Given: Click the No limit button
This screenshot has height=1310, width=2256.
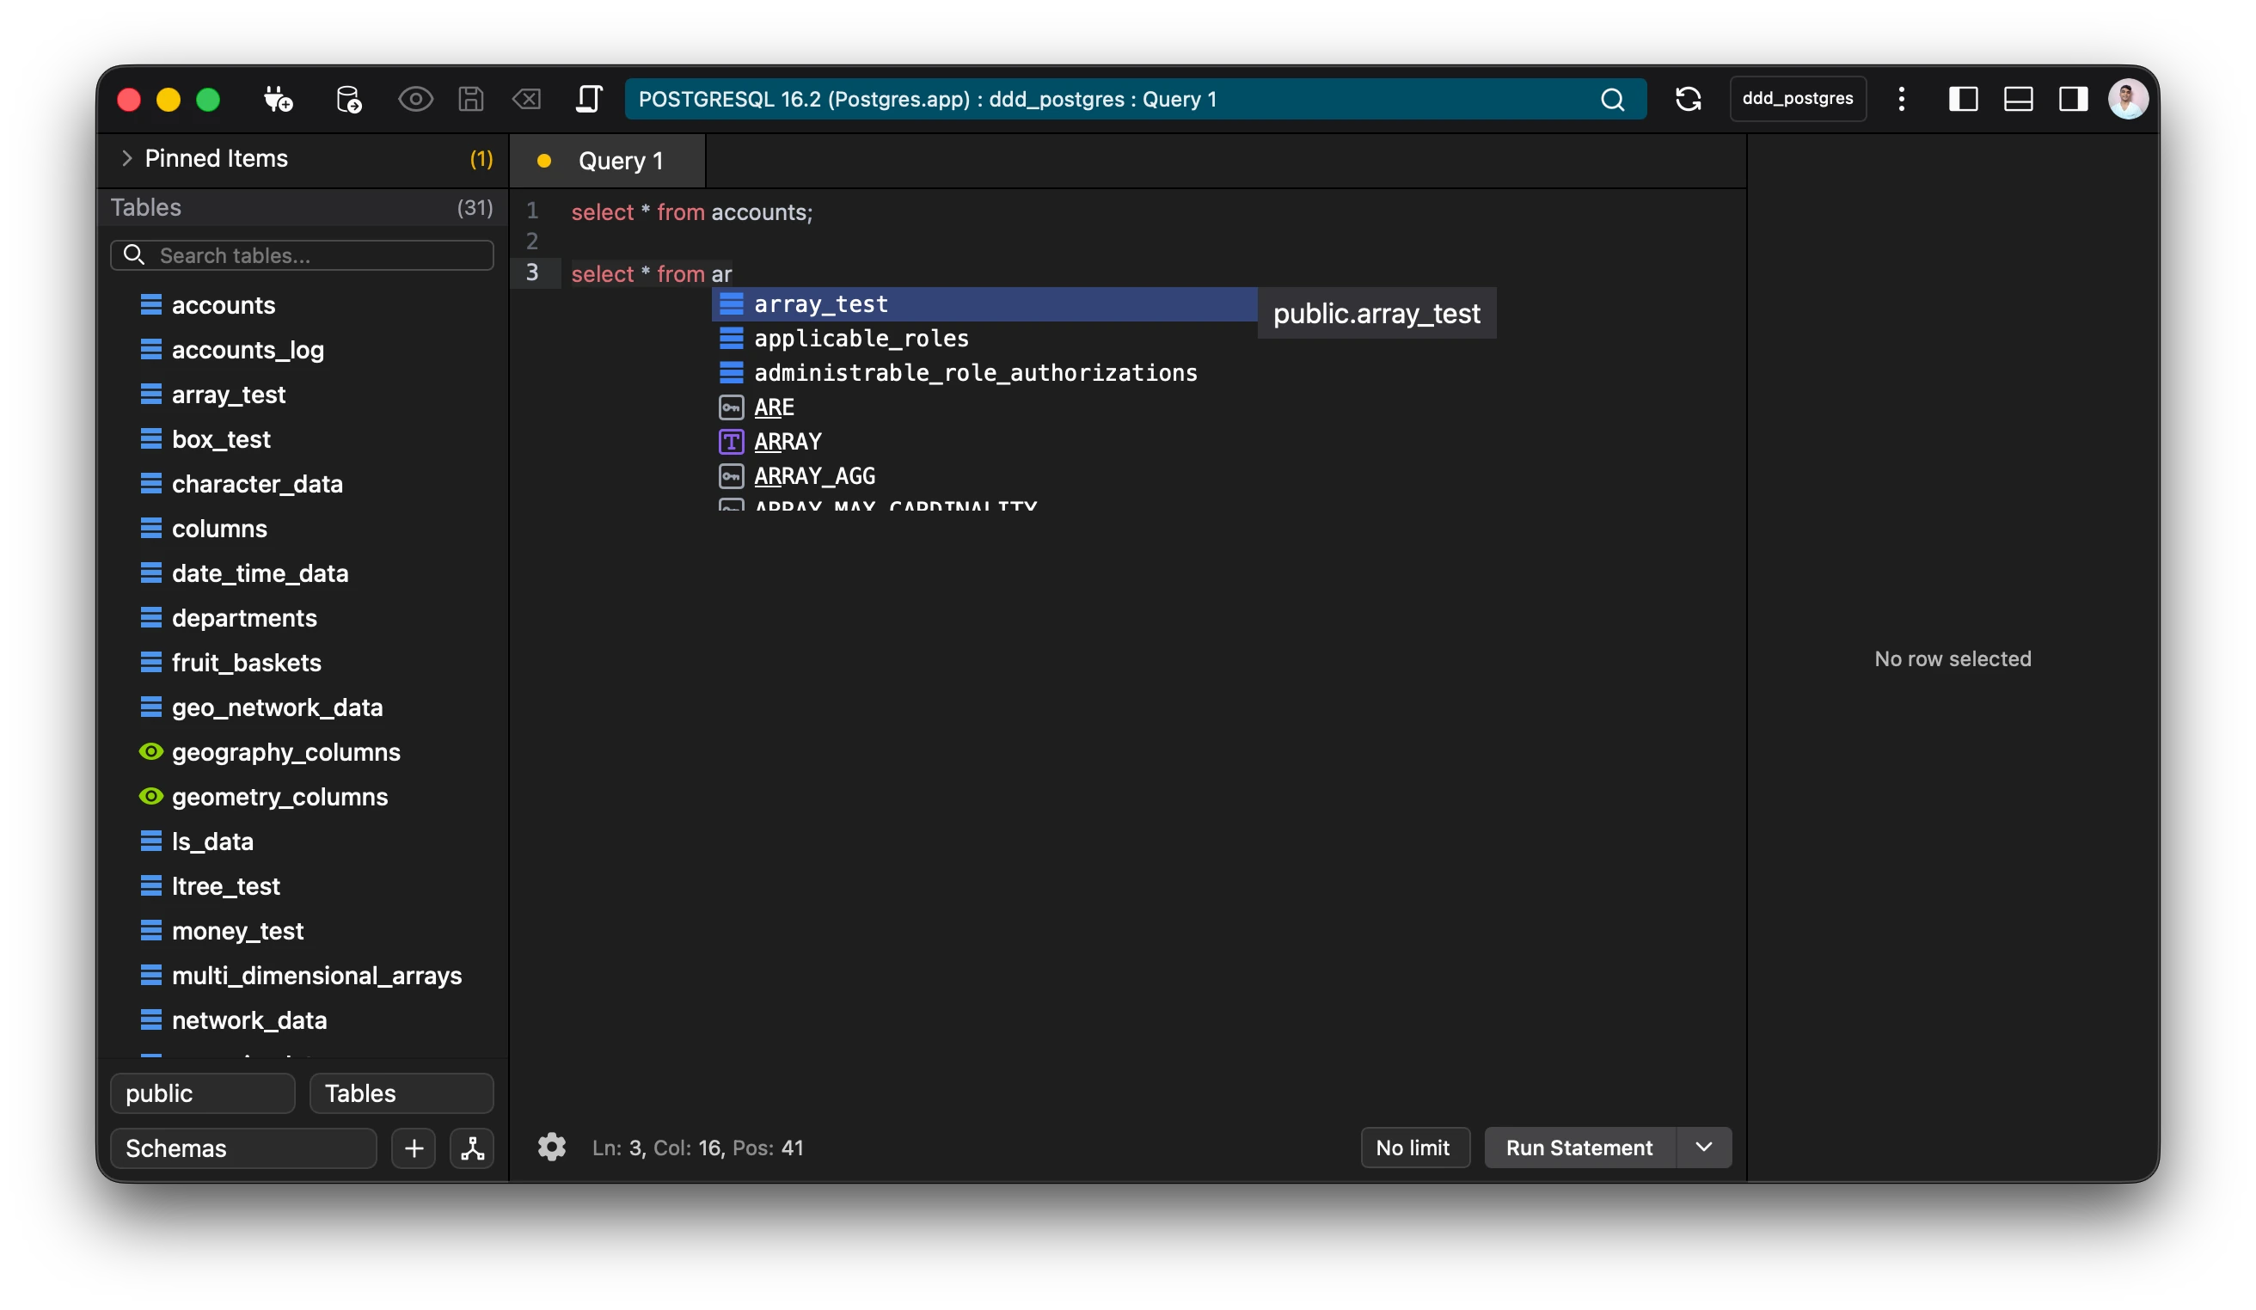Looking at the screenshot, I should coord(1413,1148).
